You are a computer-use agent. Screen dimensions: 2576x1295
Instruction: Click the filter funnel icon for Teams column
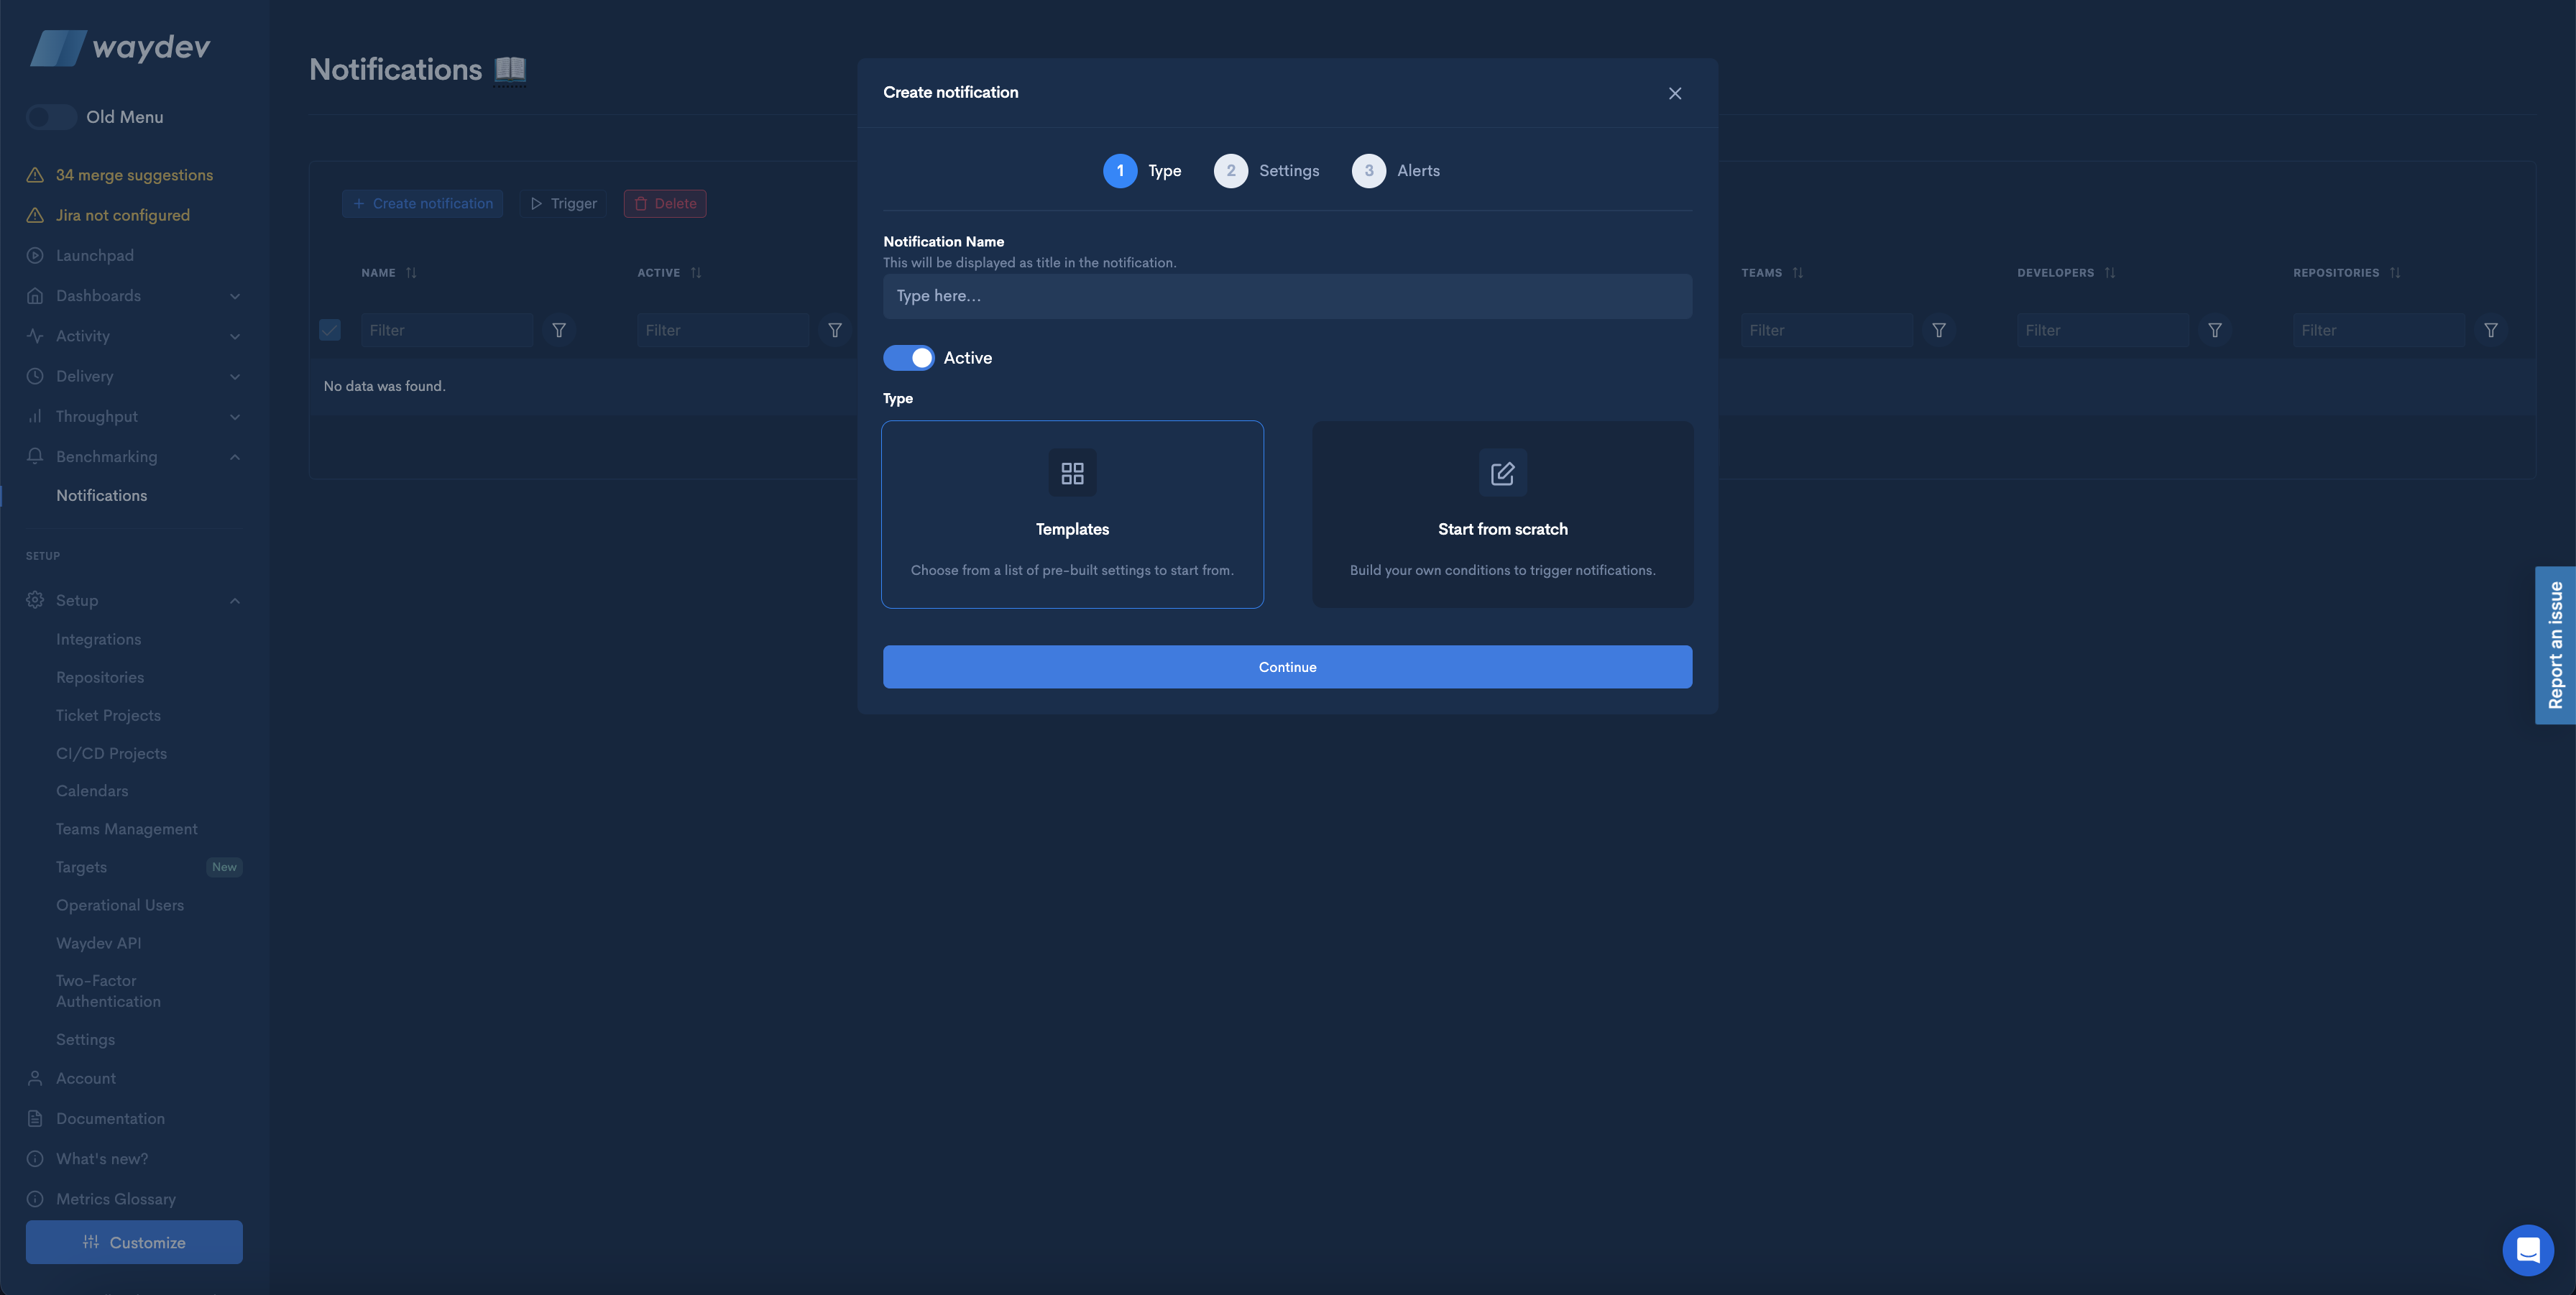pyautogui.click(x=1938, y=330)
